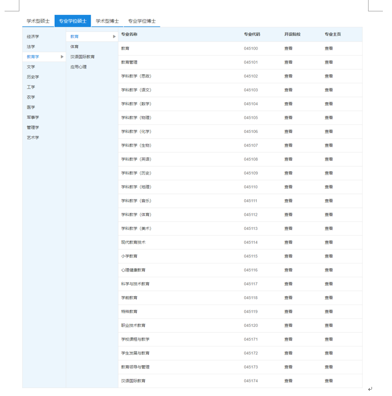View 专业主页 for 学科教学（数学）
392x396 pixels.
(329, 104)
